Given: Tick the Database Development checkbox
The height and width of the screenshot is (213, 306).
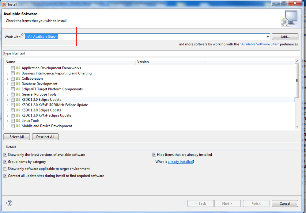Looking at the screenshot, I should coord(13,84).
